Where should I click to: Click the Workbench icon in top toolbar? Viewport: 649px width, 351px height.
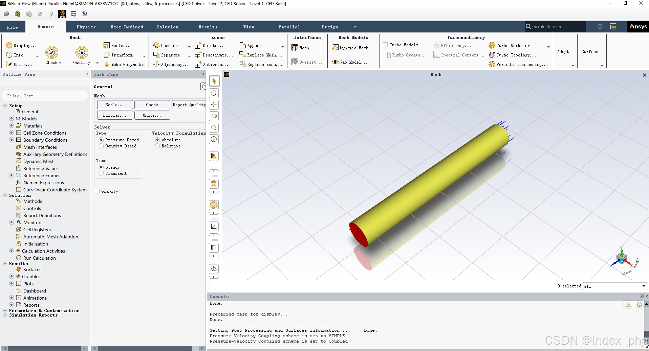pyautogui.click(x=62, y=14)
